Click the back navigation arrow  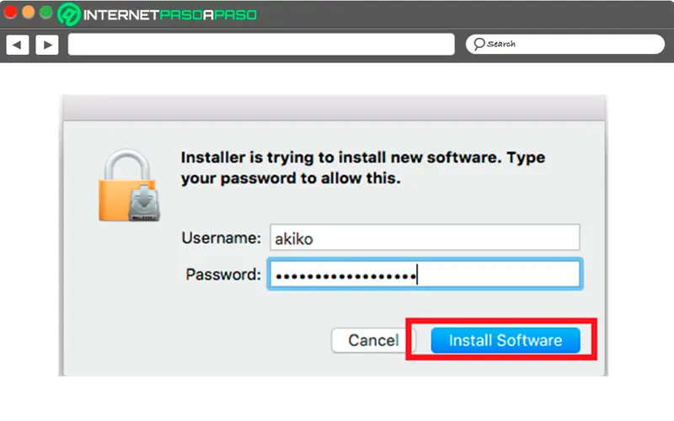click(18, 44)
